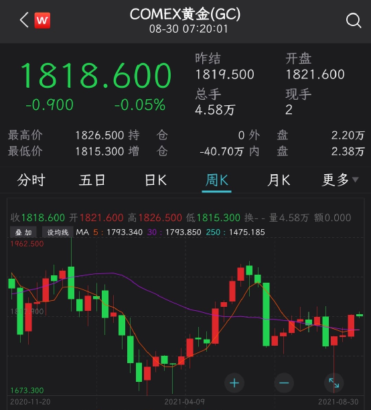Open 设均线 moving average settings

(58, 232)
